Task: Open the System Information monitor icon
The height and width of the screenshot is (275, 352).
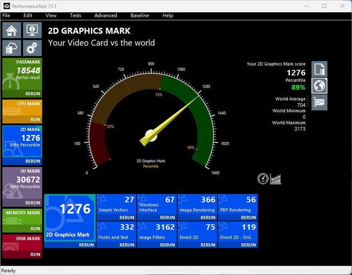Action: (32, 30)
